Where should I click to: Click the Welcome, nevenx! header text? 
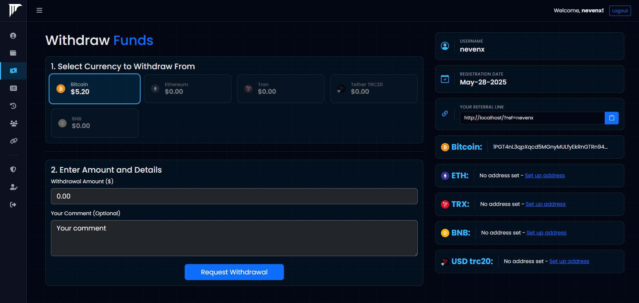[578, 11]
